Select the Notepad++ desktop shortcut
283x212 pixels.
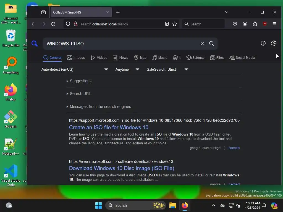11,147
